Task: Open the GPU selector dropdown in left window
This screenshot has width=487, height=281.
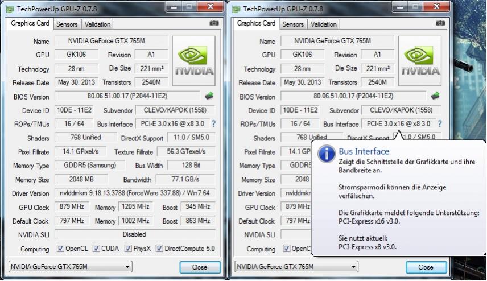Action: 71,267
